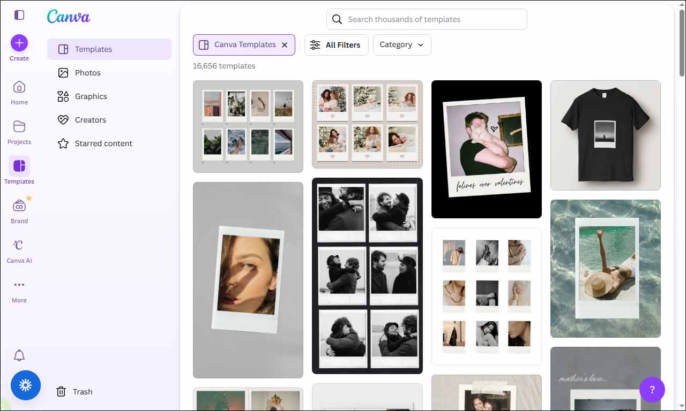The image size is (686, 411).
Task: Open Canva AI
Action: point(19,246)
